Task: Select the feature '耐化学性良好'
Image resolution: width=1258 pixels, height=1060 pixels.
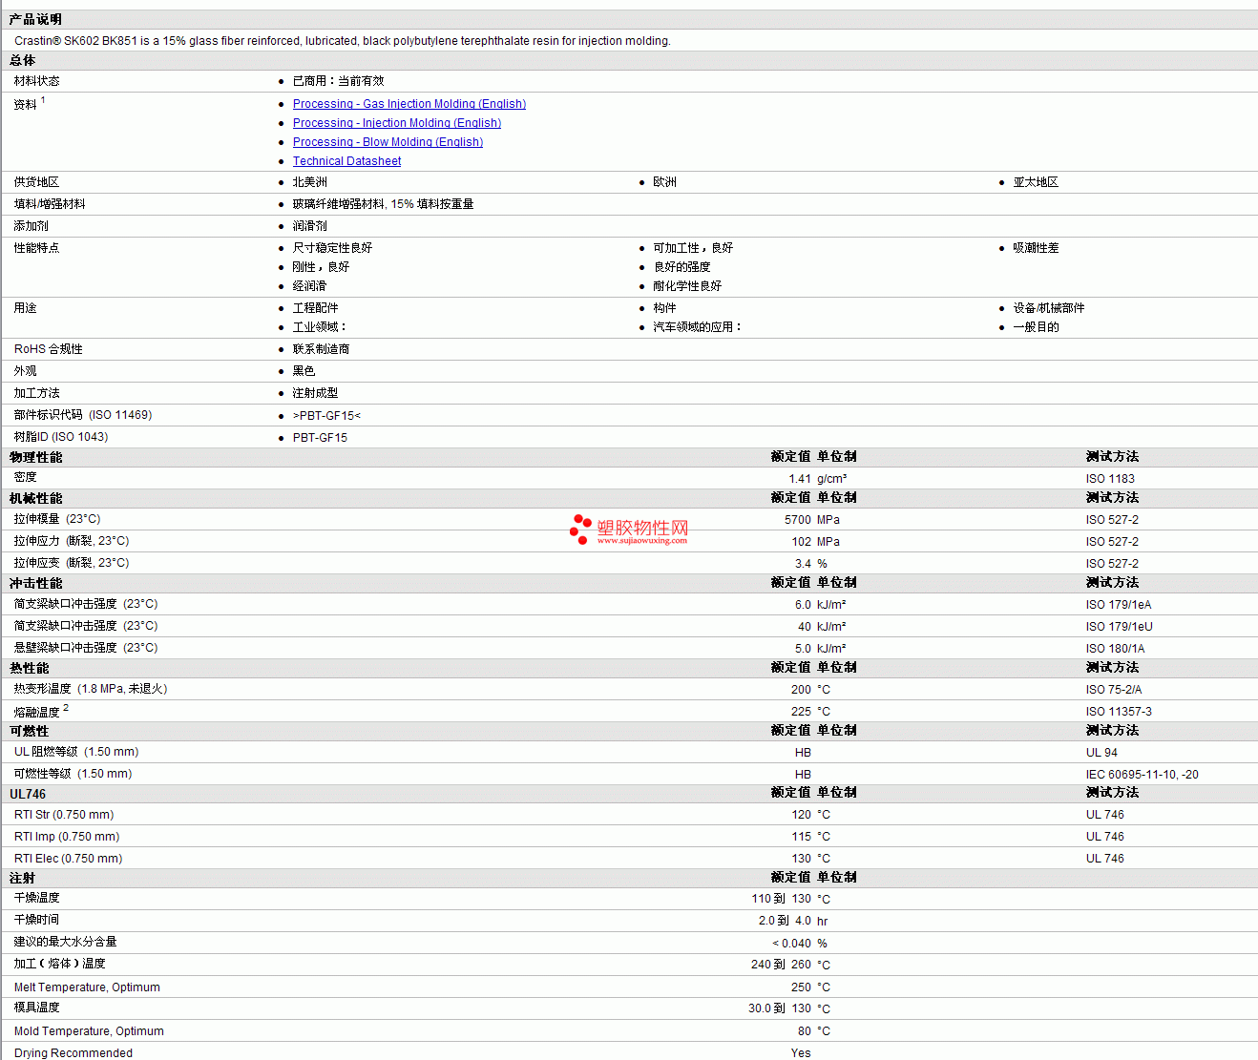Action: [x=687, y=286]
